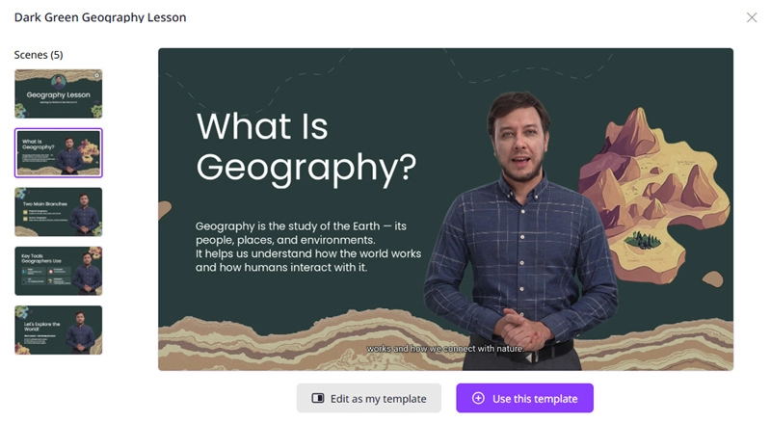Click the small icon on the first scene thumbnail corner
The image size is (771, 423).
97,75
